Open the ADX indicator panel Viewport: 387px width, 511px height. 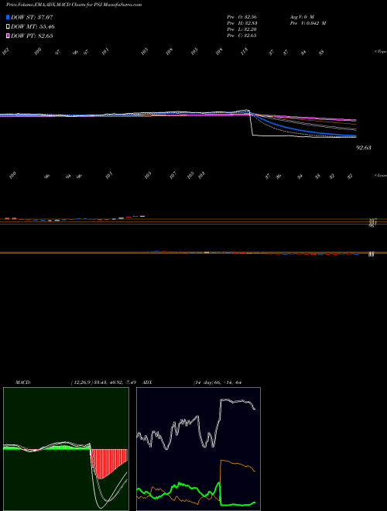[198, 449]
